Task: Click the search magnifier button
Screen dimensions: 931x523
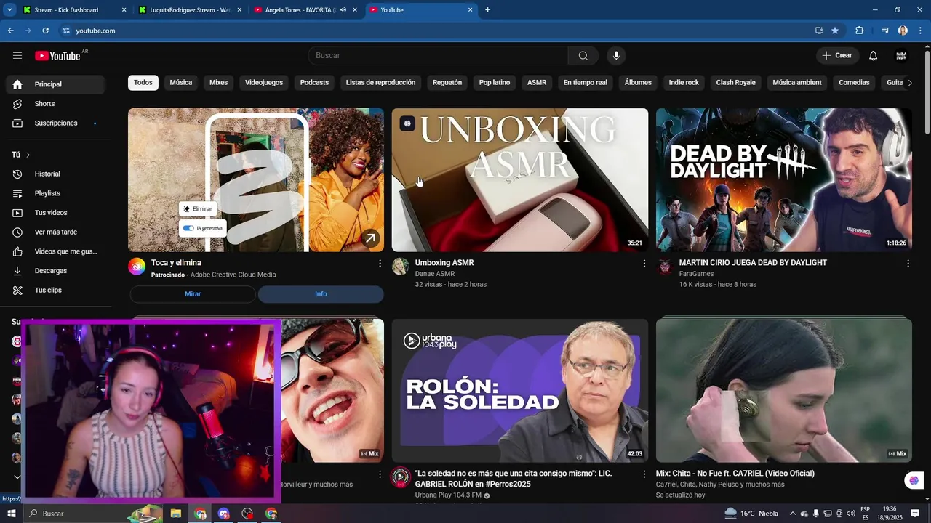Action: point(583,56)
